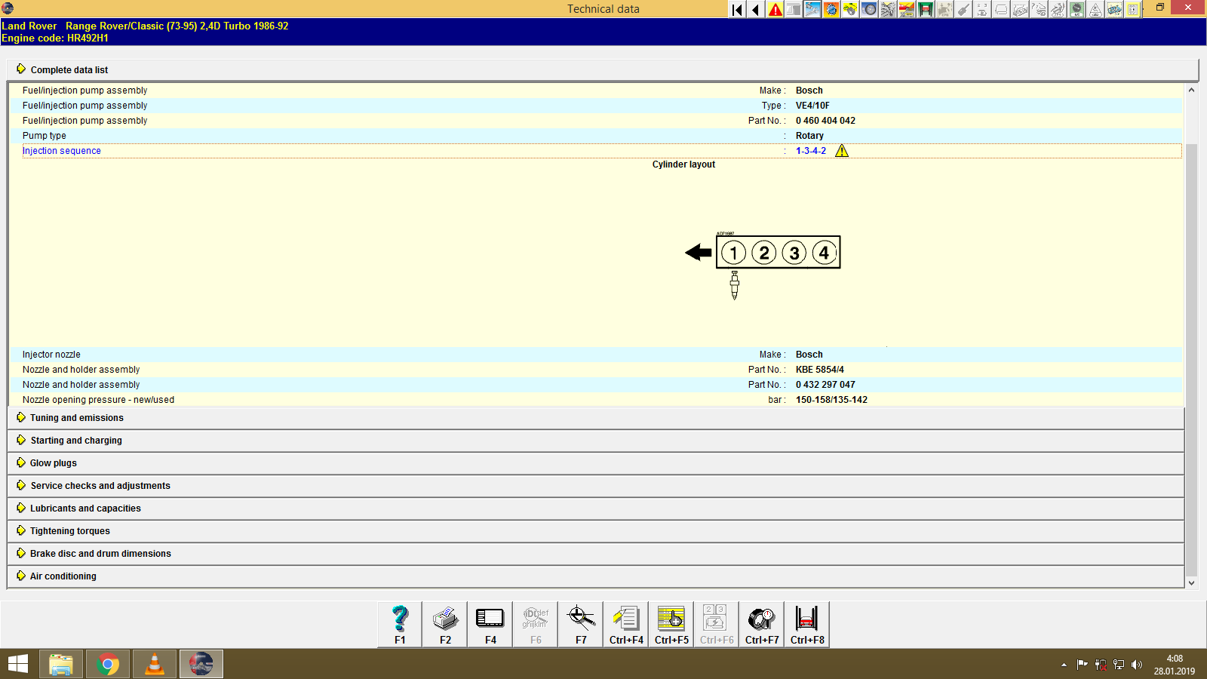Open service intervals via the Ctrl+F7 clock icon
The image size is (1207, 679).
click(761, 619)
